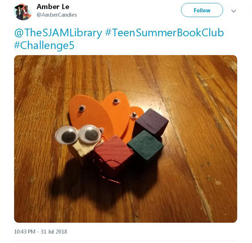This screenshot has height=243, width=252.
Task: Follow Amber Le's account
Action: [x=202, y=10]
